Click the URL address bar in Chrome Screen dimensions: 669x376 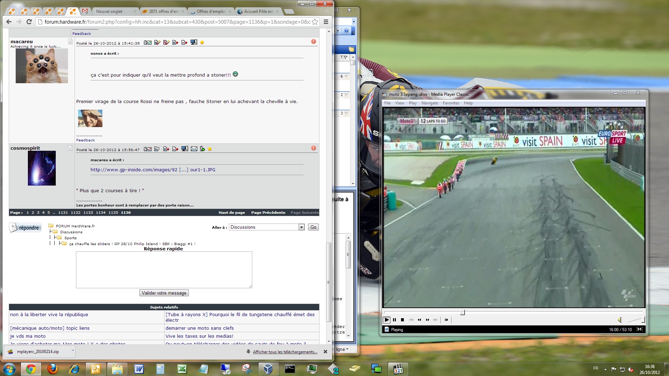point(177,22)
